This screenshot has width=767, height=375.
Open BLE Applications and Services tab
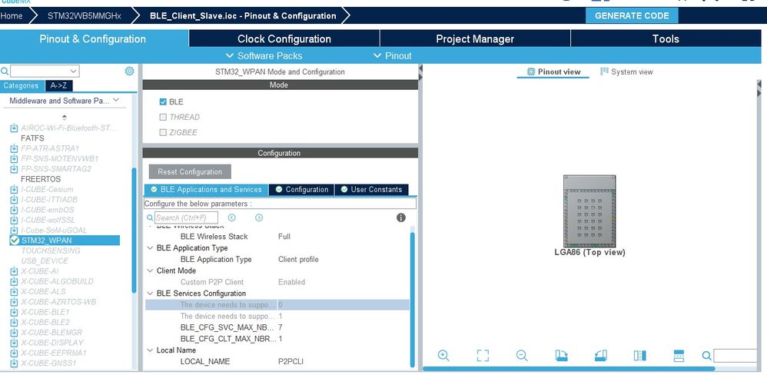[x=206, y=189]
